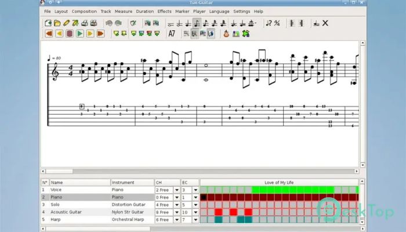Toggle the selected eighth note duration
This screenshot has height=232, width=406.
[x=197, y=24]
